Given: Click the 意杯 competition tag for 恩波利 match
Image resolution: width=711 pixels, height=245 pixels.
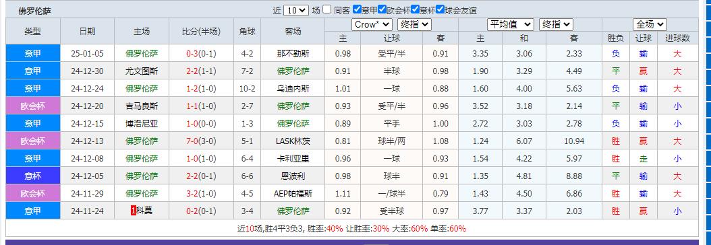Looking at the screenshot, I should tap(33, 176).
